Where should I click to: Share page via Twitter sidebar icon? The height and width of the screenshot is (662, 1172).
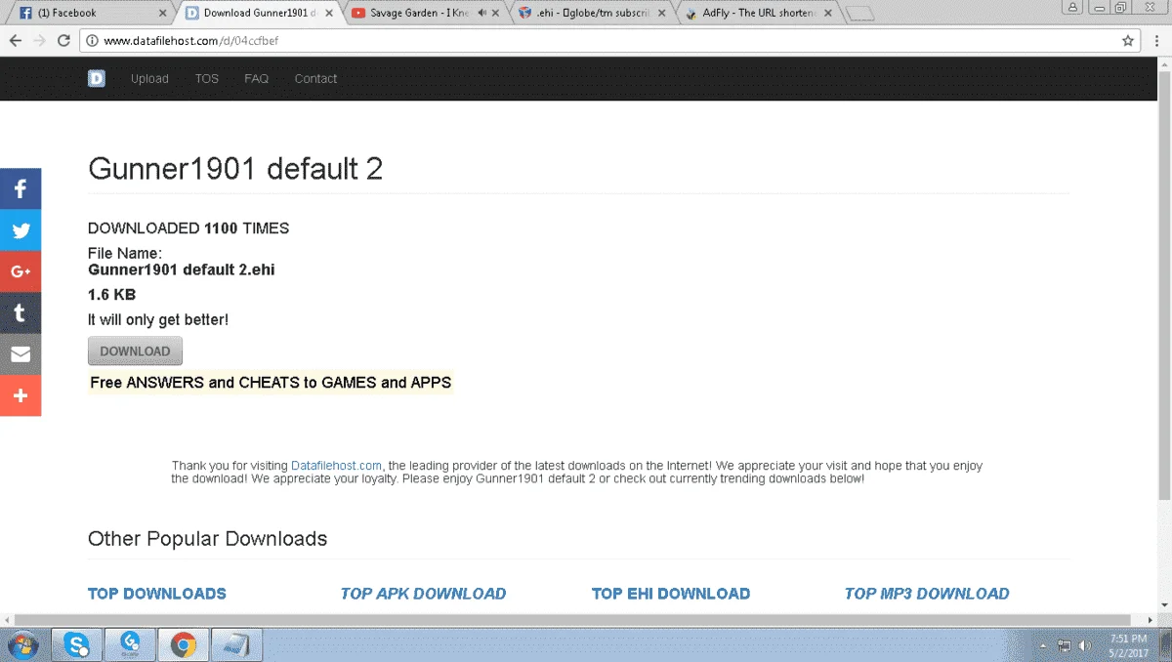point(21,230)
